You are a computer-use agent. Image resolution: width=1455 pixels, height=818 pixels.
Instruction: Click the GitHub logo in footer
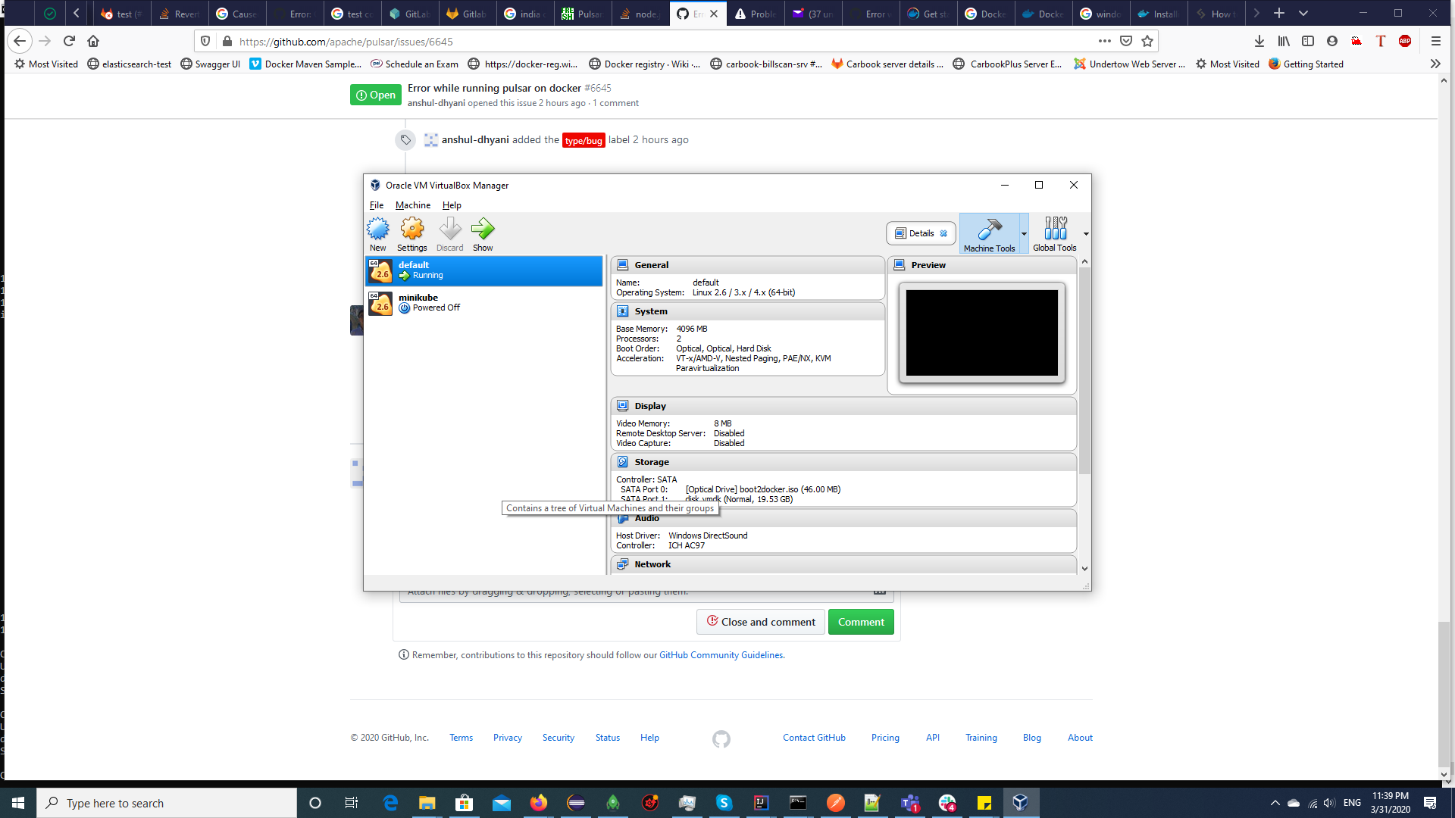coord(721,739)
